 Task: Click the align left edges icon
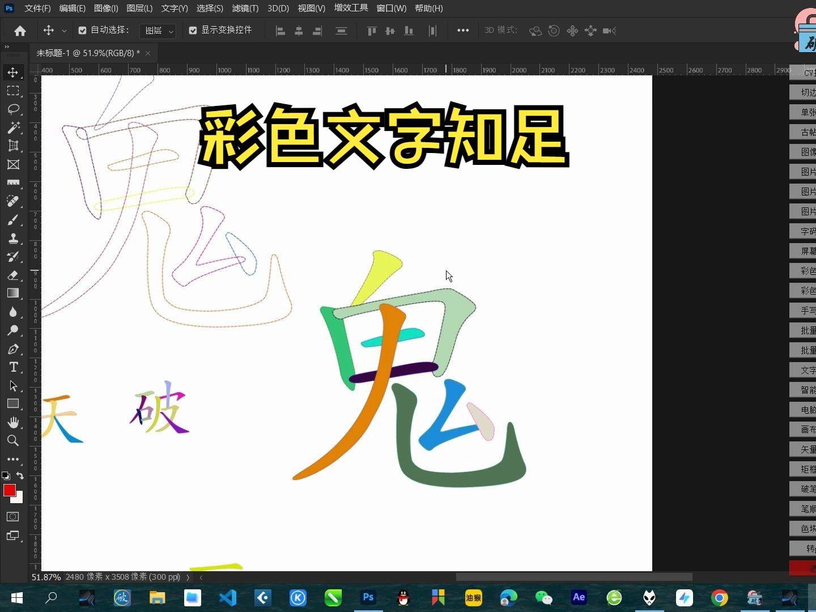(x=280, y=31)
